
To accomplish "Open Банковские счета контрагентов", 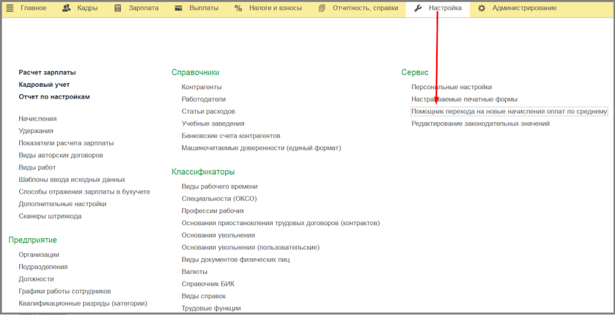I will 231,136.
